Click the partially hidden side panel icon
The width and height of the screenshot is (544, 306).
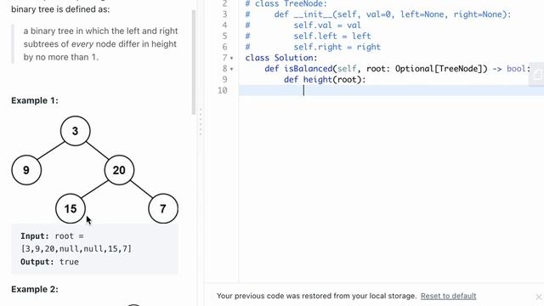[536, 75]
